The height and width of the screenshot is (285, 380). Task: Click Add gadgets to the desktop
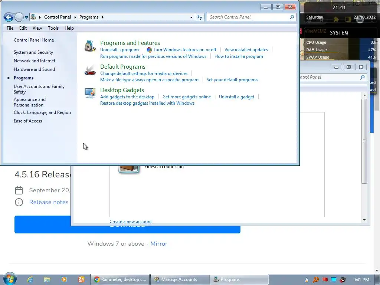(127, 97)
